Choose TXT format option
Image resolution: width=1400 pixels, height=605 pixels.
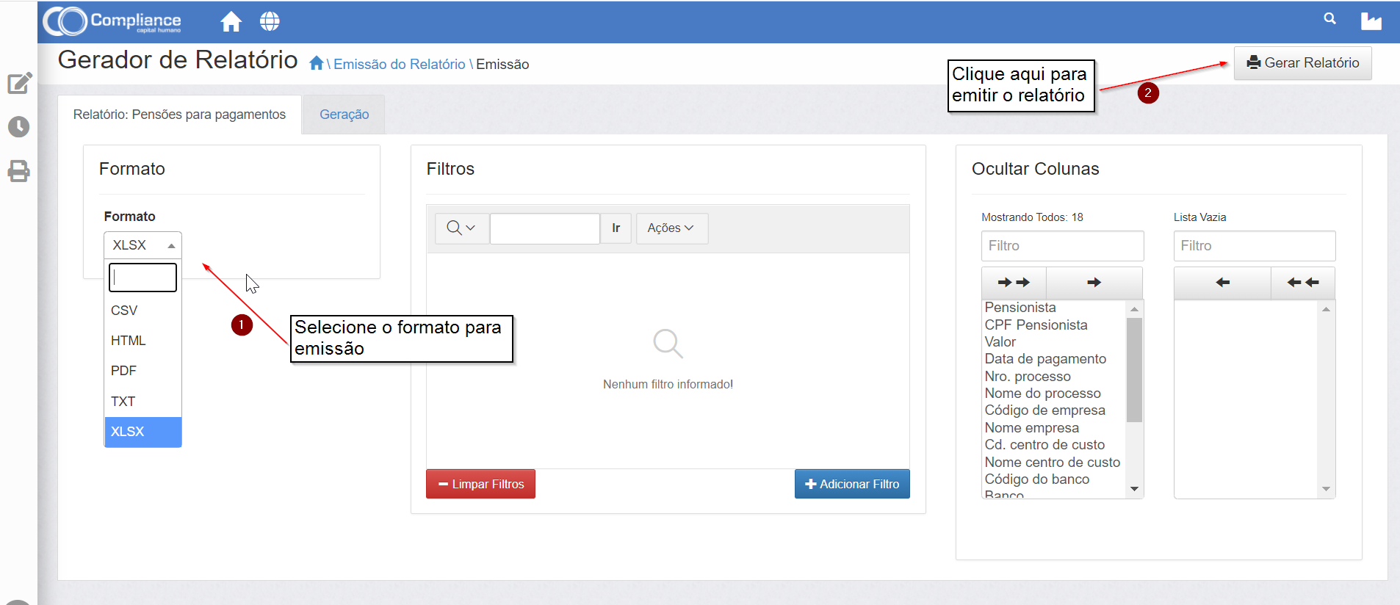(142, 402)
